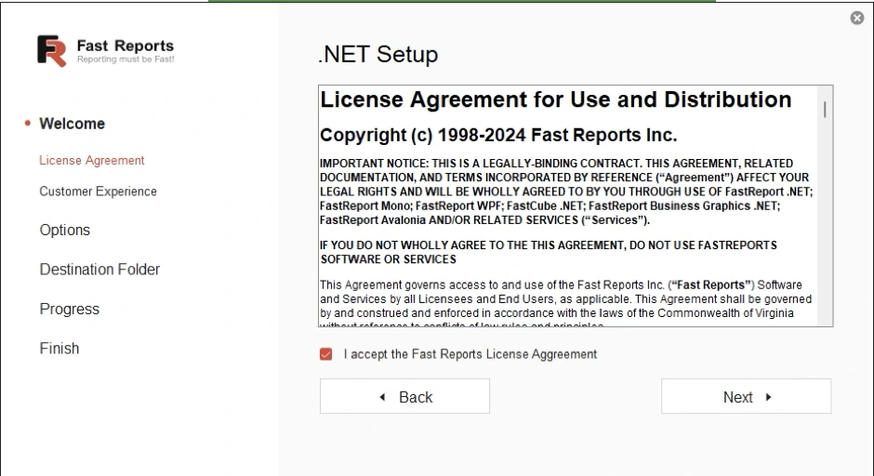The width and height of the screenshot is (874, 476).
Task: Click the '.NET Setup' title
Action: pyautogui.click(x=377, y=54)
